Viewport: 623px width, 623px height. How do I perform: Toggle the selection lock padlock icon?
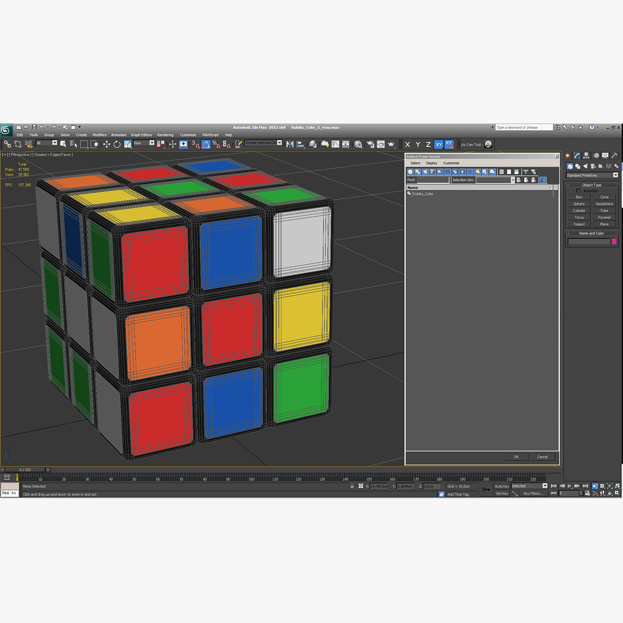point(352,486)
